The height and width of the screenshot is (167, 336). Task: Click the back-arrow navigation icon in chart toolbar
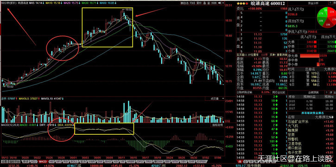click(219, 3)
